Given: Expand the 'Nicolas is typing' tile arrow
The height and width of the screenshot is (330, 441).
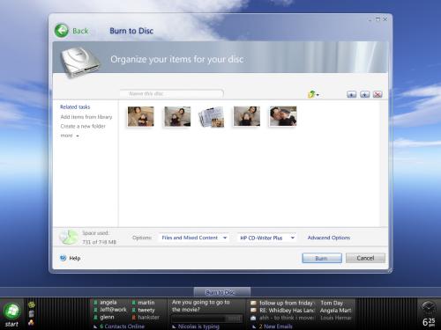Looking at the screenshot, I should (174, 326).
